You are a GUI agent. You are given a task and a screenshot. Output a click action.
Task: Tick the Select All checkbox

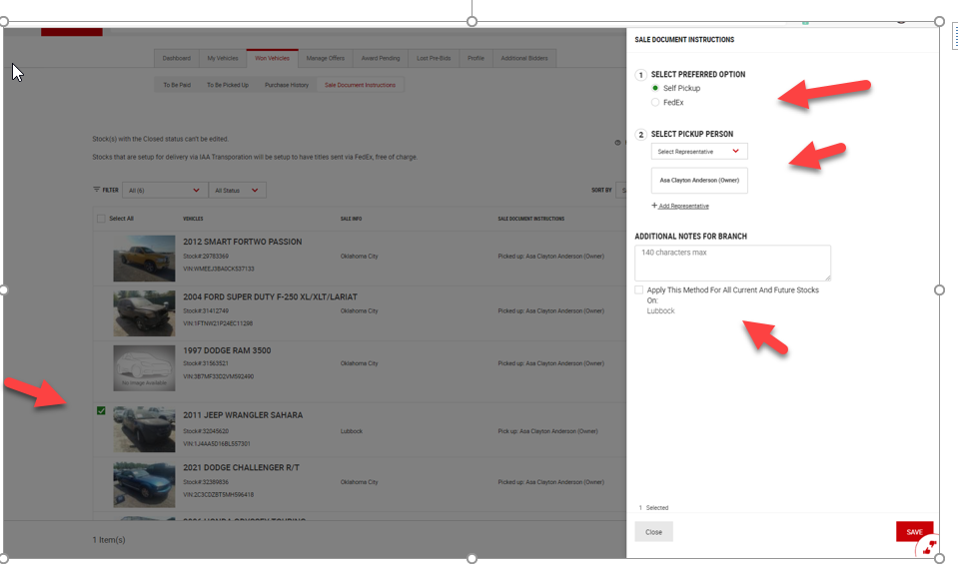point(101,219)
